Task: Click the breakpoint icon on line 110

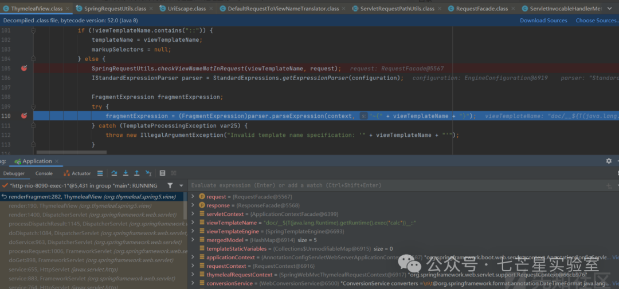Action: [x=23, y=116]
